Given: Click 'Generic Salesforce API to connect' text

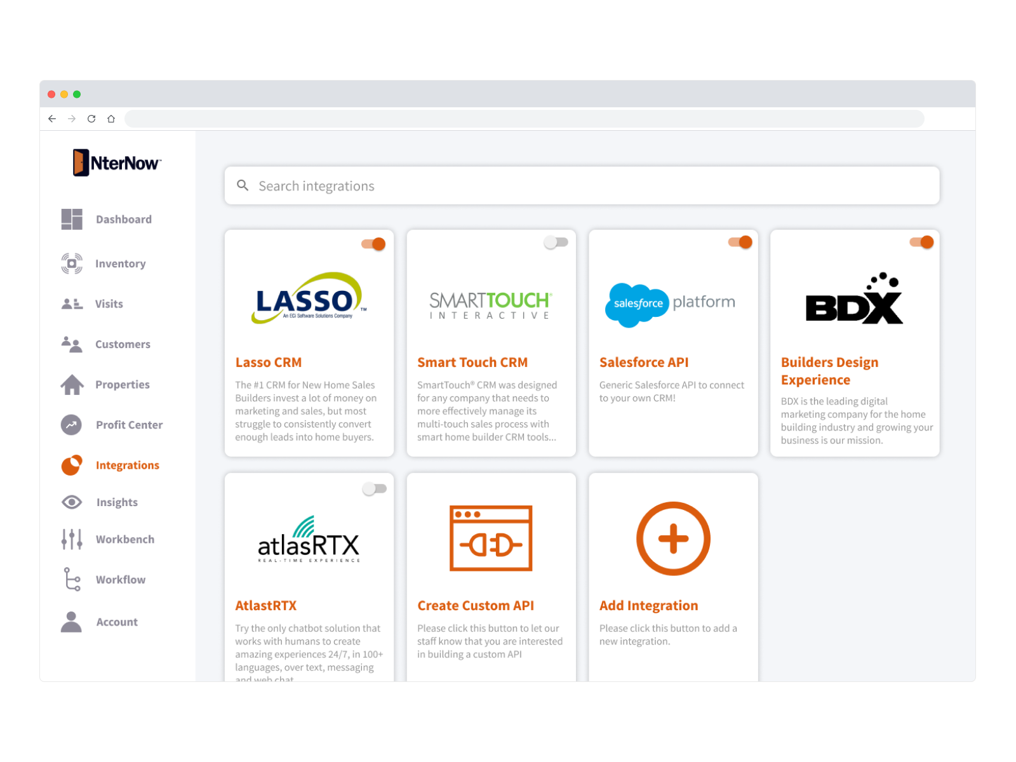Looking at the screenshot, I should click(672, 391).
